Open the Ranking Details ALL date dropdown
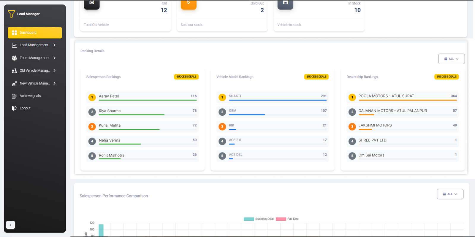 tap(451, 59)
